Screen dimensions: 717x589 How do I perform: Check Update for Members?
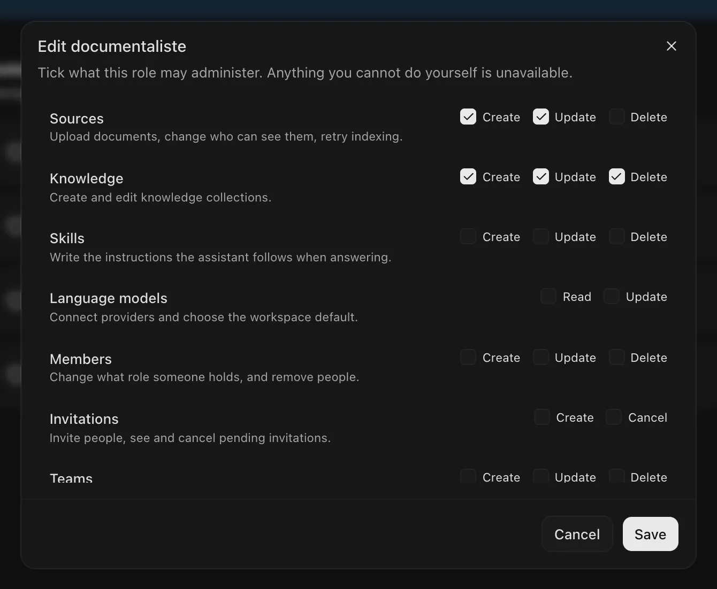pyautogui.click(x=541, y=358)
